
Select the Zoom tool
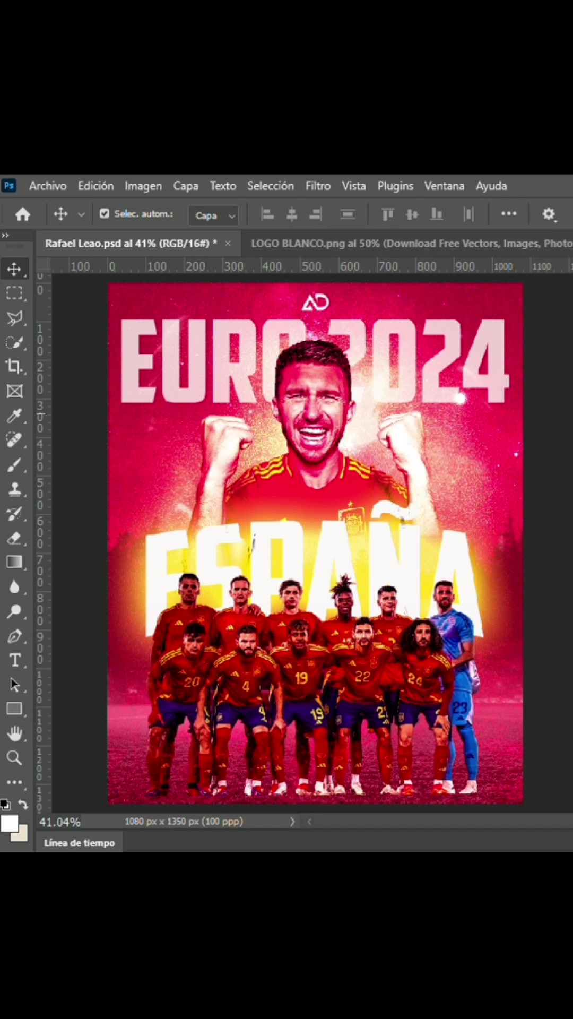pyautogui.click(x=14, y=758)
